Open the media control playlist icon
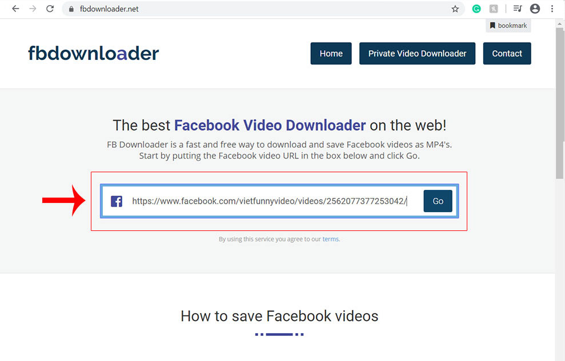This screenshot has height=361, width=565. 518,9
